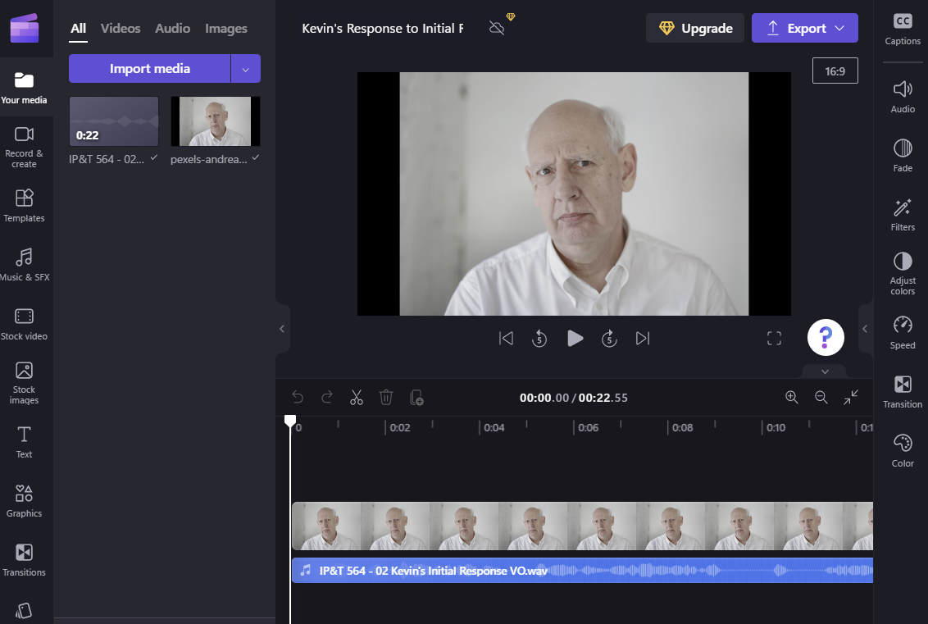Open the Filters panel

(x=903, y=214)
